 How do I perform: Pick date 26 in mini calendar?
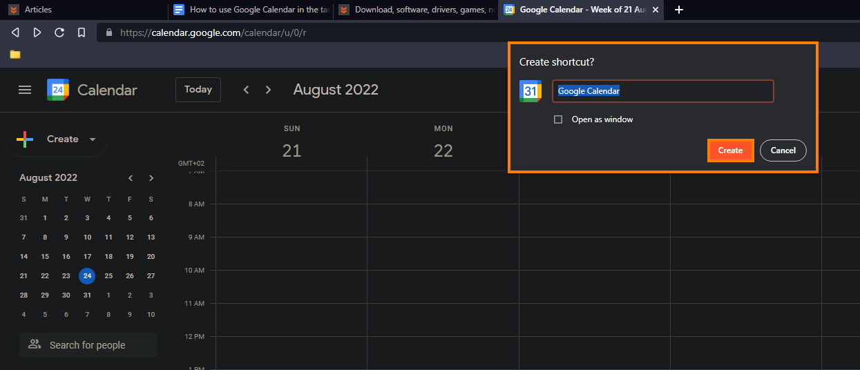130,276
